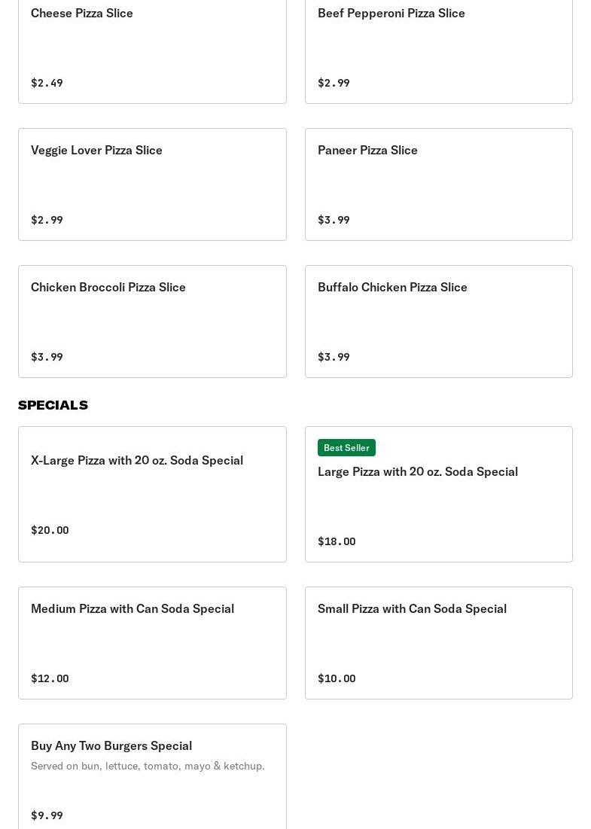
Task: Open Chicken Broccoli Pizza Slice item
Action: pos(152,322)
